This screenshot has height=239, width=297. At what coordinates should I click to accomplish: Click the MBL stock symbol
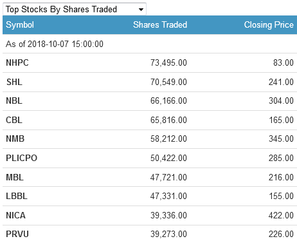(x=15, y=177)
